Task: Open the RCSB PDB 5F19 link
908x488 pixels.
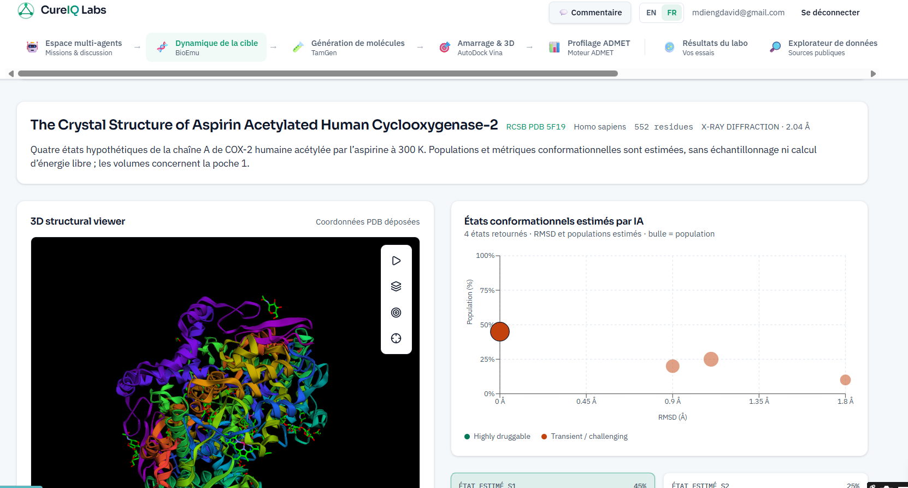Action: pyautogui.click(x=535, y=127)
